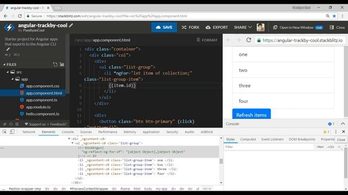The height and width of the screenshot is (195, 348).
Task: Edit the project description pencil icon
Action: coord(8,49)
